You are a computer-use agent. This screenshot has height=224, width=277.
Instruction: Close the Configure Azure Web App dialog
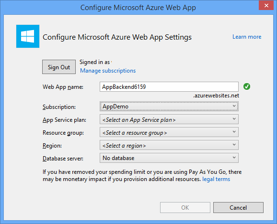266,5
